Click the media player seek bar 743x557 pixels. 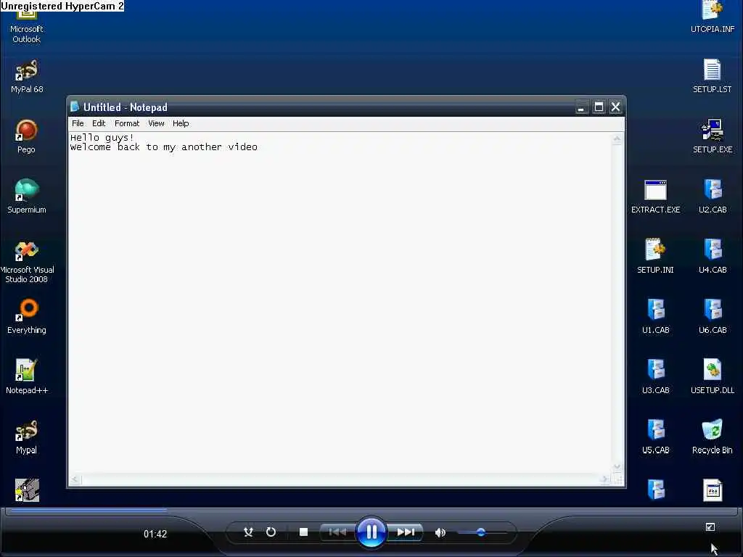(x=371, y=511)
